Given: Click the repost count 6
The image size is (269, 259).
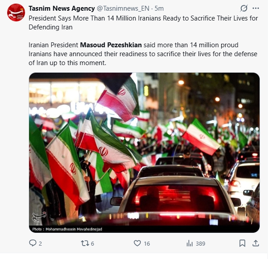Looking at the screenshot, I should (x=92, y=243).
